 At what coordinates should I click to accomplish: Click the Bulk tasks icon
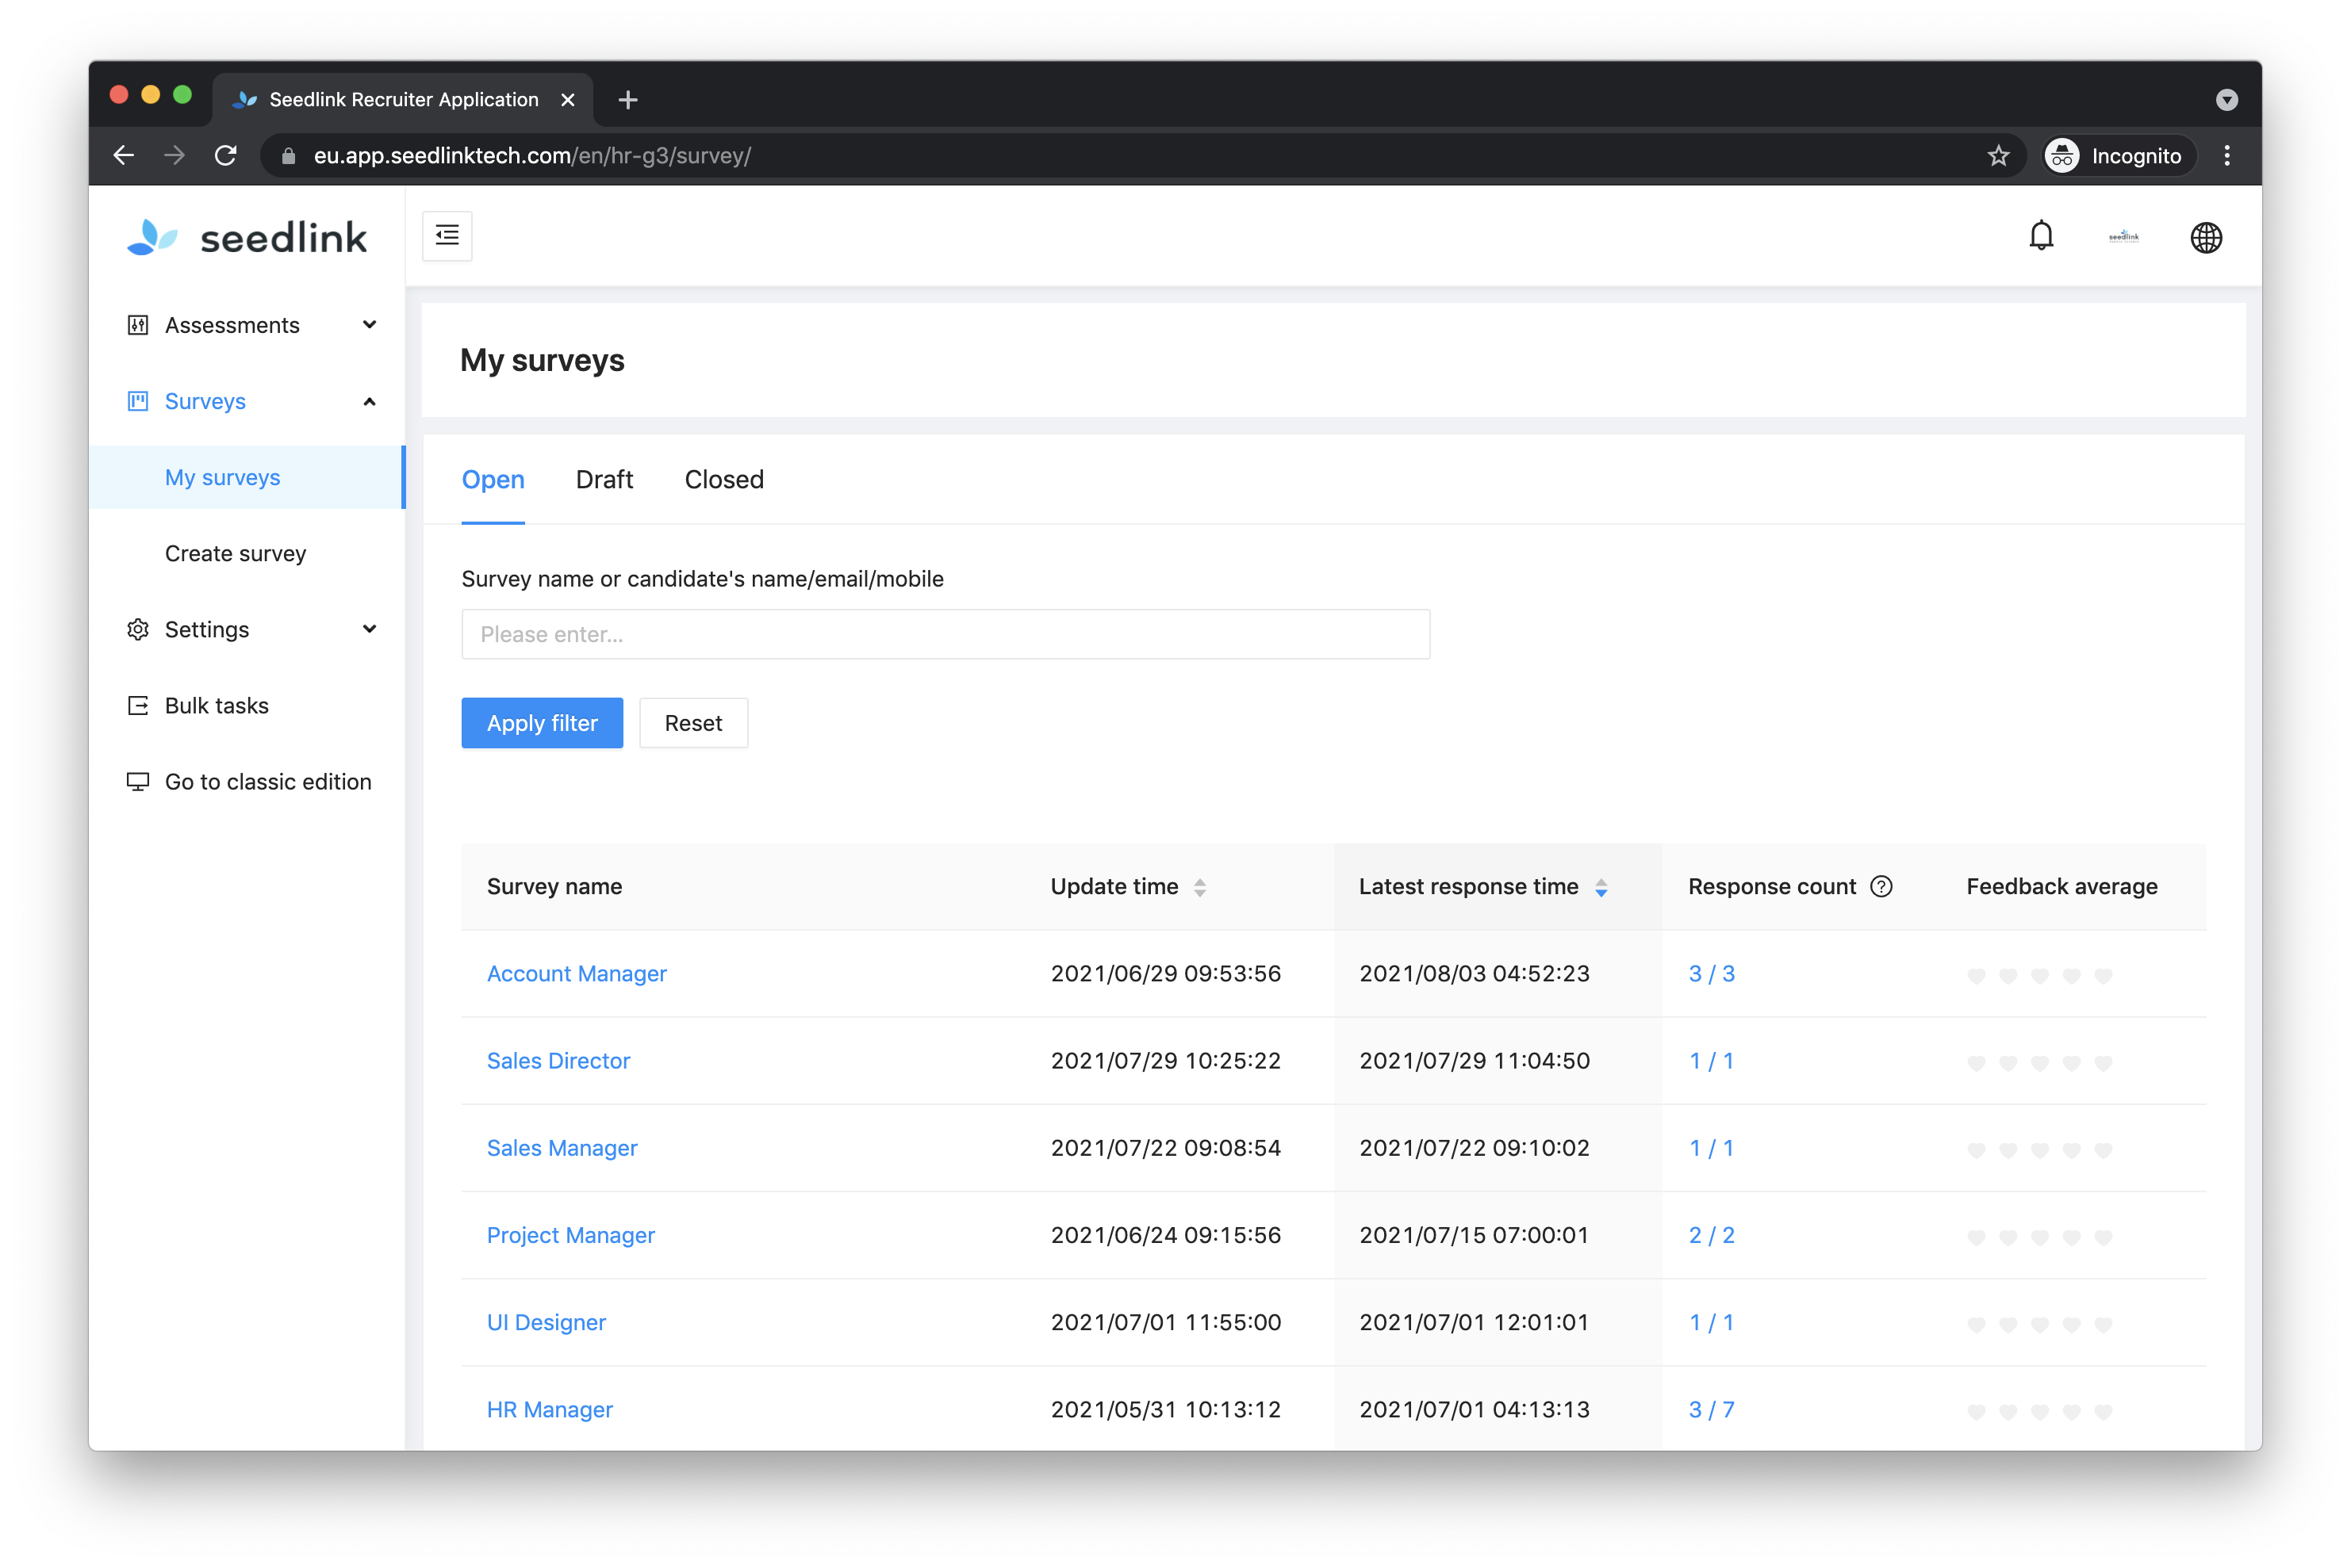point(138,705)
